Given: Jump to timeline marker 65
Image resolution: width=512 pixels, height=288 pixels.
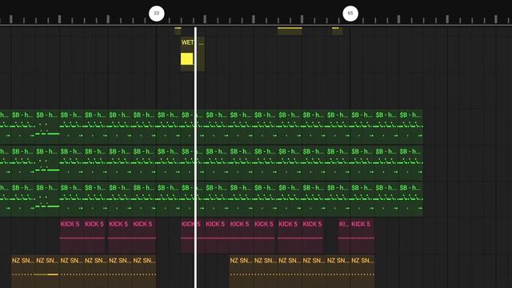Looking at the screenshot, I should (x=350, y=14).
